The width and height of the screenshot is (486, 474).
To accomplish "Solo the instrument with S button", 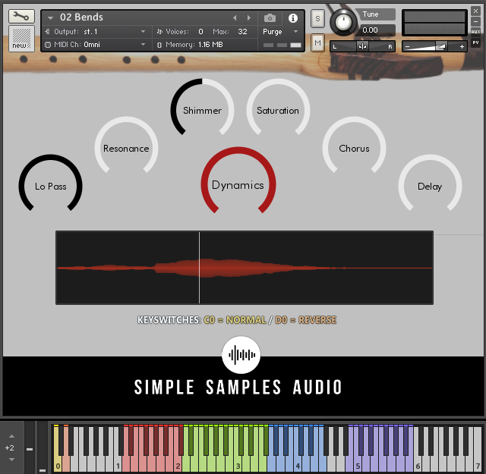I will tap(317, 18).
